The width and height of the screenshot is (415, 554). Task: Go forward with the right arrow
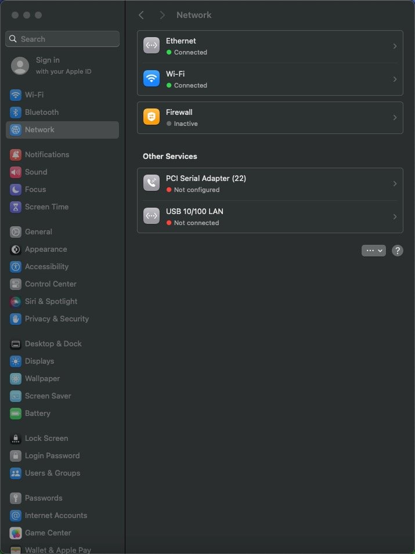pos(162,15)
